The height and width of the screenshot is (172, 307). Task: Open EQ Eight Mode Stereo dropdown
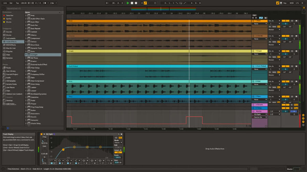tap(118, 142)
